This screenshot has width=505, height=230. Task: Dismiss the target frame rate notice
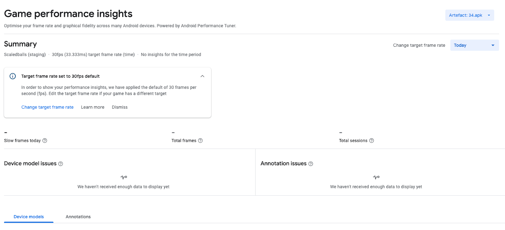(x=120, y=107)
